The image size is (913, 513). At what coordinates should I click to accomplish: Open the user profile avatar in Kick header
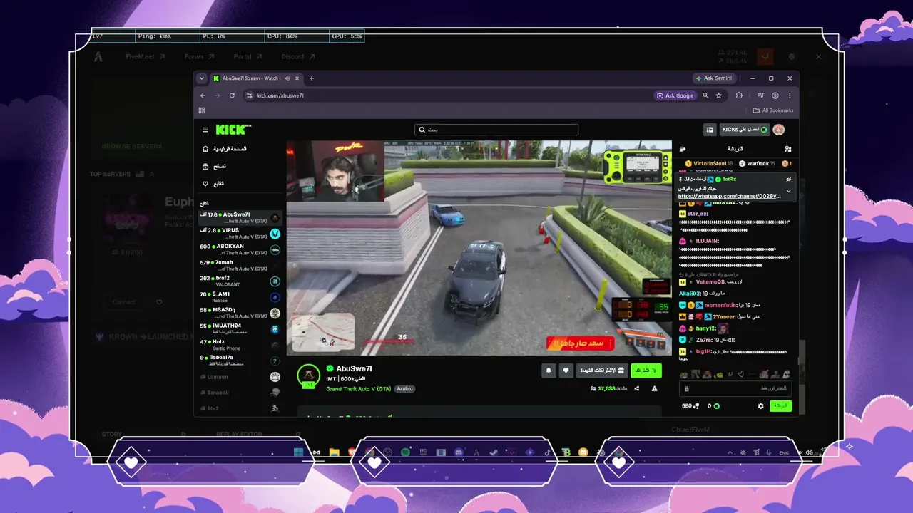779,130
